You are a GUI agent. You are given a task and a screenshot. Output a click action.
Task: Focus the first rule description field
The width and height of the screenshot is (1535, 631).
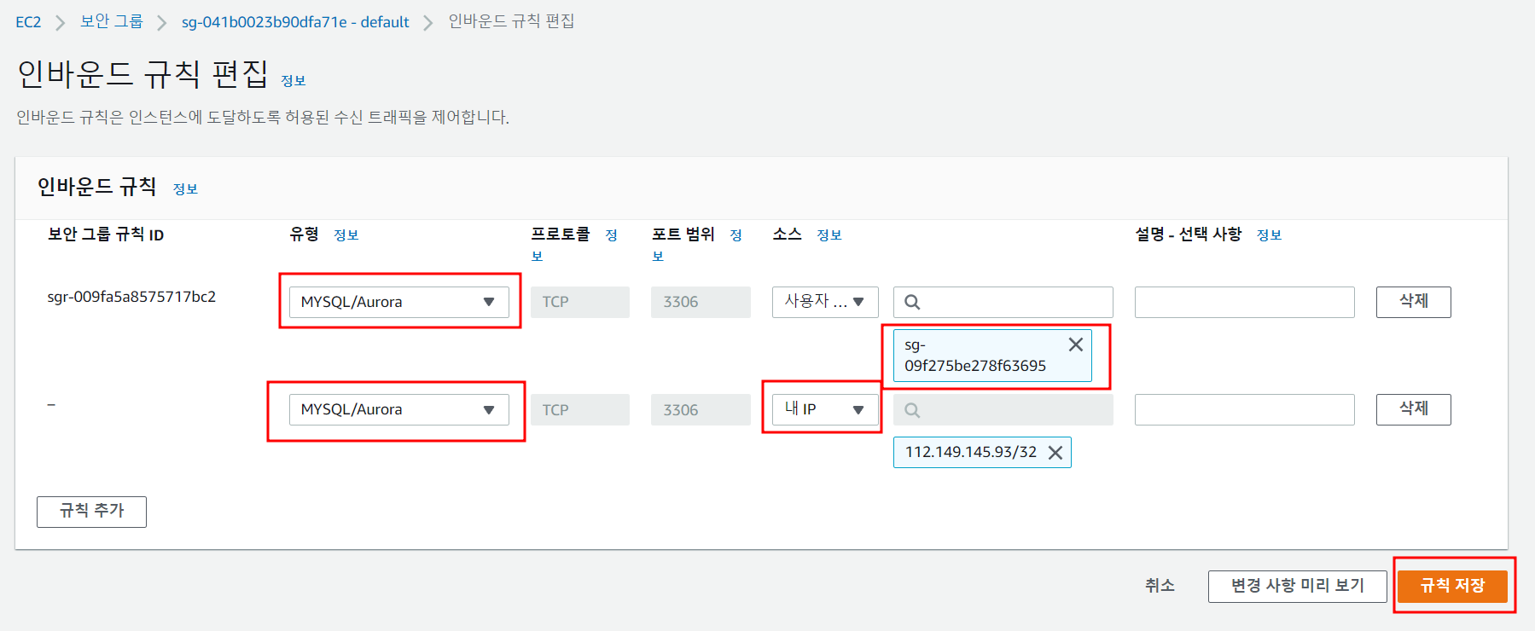click(x=1244, y=302)
